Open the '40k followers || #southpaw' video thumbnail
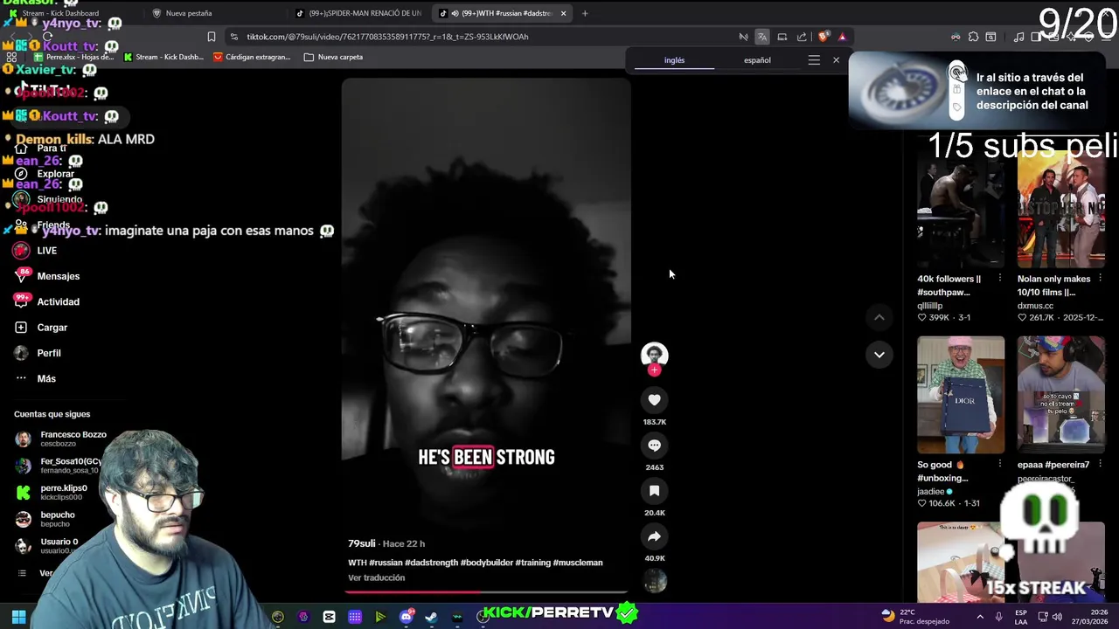 (961, 209)
